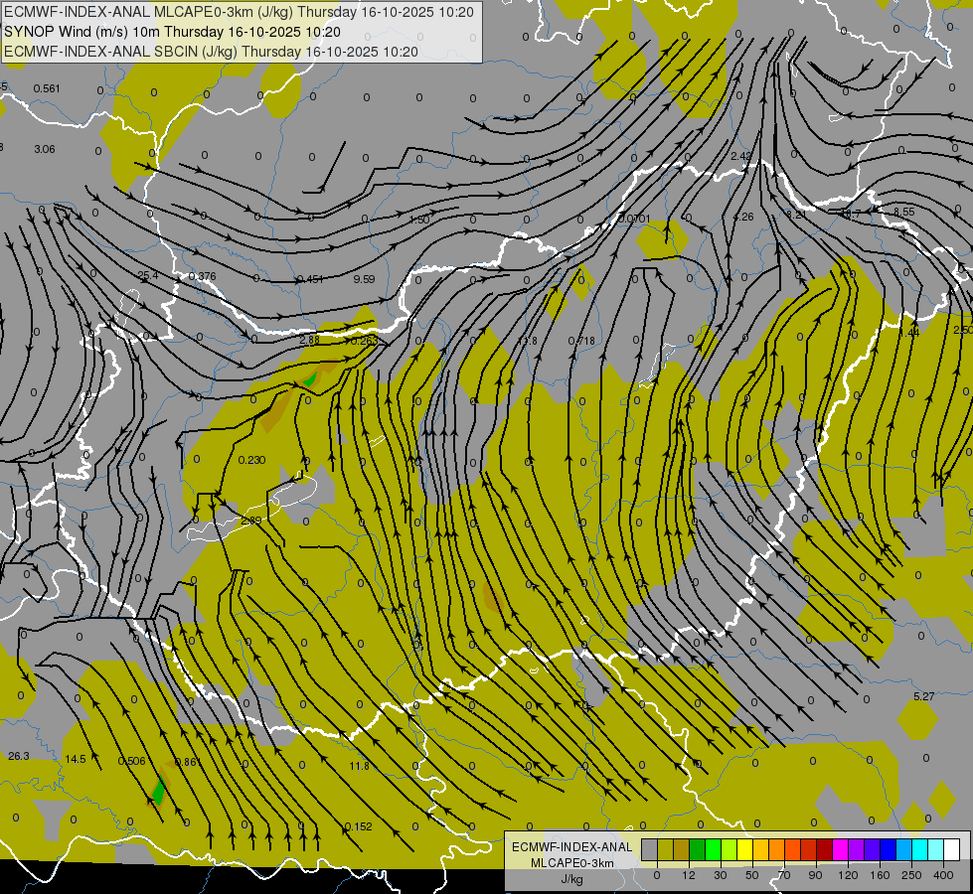Click map value 0.230

pos(251,460)
